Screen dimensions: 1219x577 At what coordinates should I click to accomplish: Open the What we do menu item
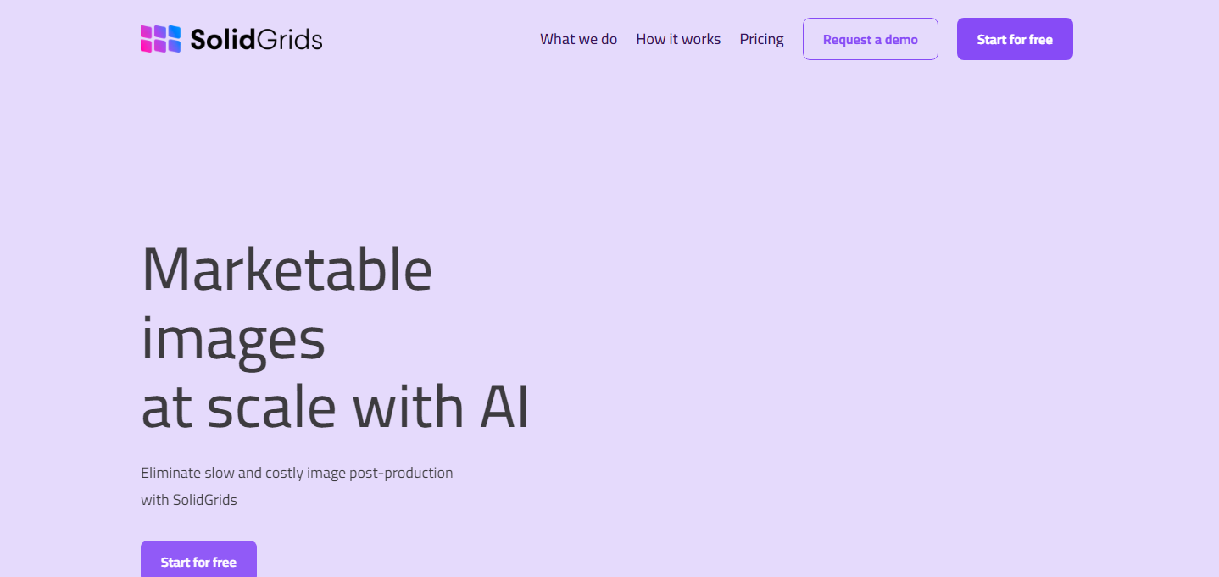[579, 39]
